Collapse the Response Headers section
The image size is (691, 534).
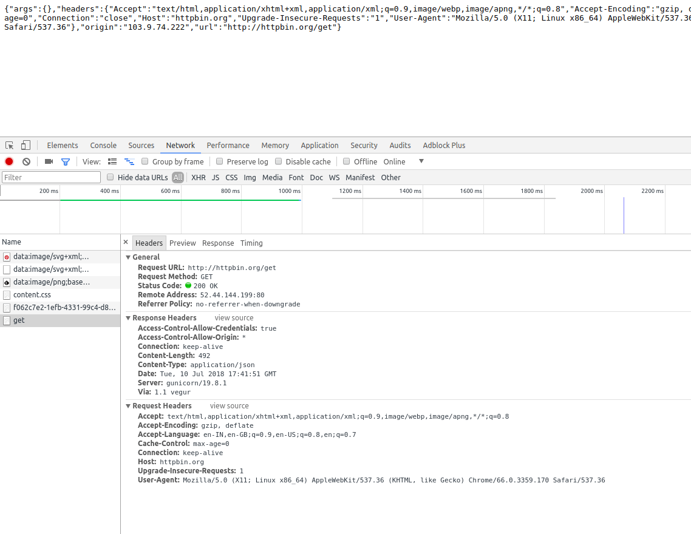click(128, 317)
